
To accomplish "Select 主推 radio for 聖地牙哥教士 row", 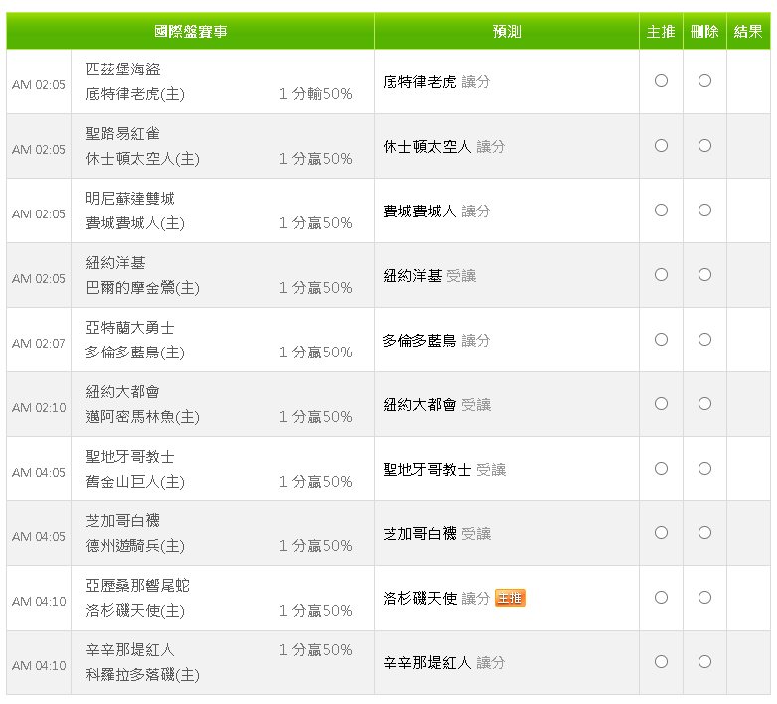I will click(661, 469).
